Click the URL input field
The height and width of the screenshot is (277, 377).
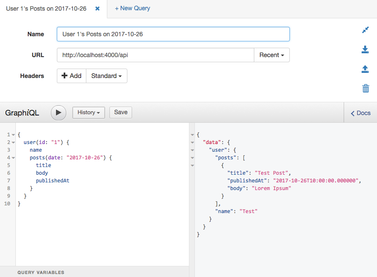[x=155, y=55]
